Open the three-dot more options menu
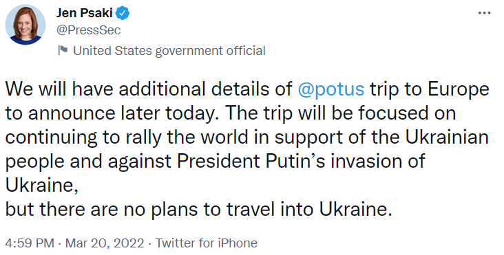 tap(485, 13)
